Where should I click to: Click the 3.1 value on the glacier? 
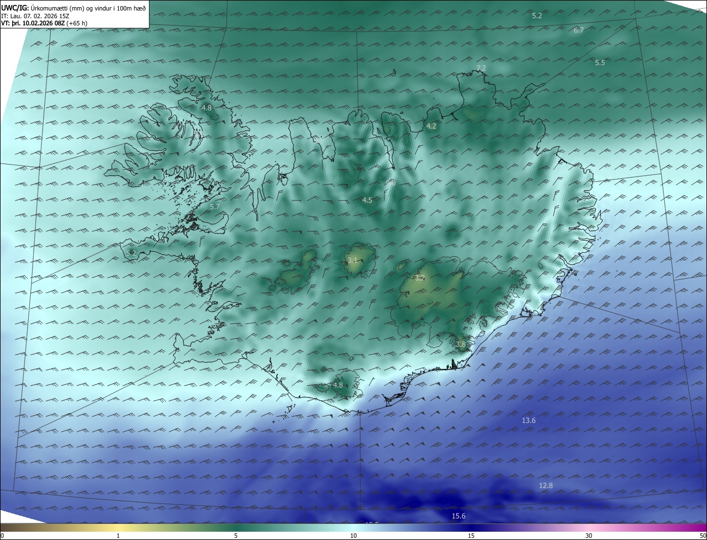pyautogui.click(x=352, y=260)
